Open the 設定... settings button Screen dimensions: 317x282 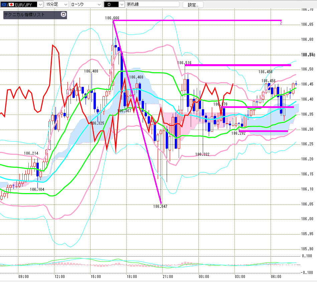click(x=193, y=5)
